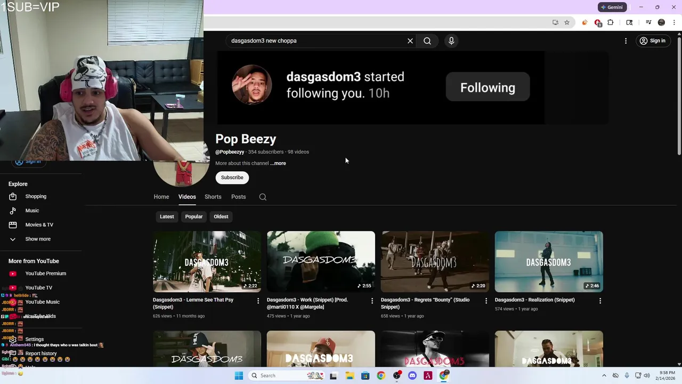Viewport: 682px width, 384px height.
Task: Open the orange extension icon
Action: (584, 22)
